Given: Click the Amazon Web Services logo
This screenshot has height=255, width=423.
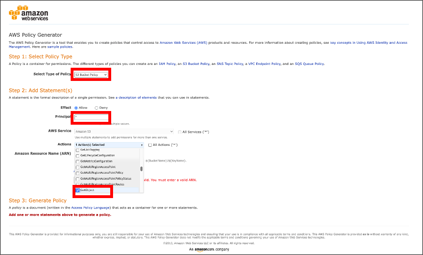Looking at the screenshot, I should click(29, 13).
